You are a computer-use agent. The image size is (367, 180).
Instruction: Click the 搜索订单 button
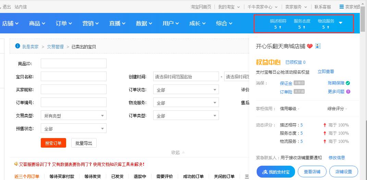(x=53, y=143)
